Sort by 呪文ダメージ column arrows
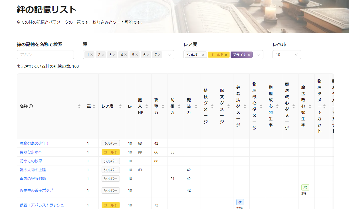 coord(229,106)
